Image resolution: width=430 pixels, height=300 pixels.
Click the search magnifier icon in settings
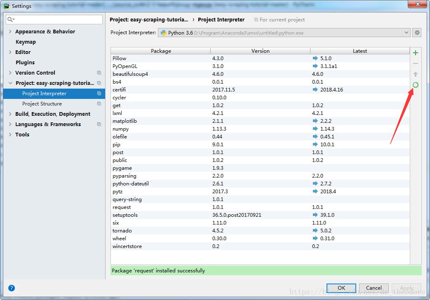(10, 19)
